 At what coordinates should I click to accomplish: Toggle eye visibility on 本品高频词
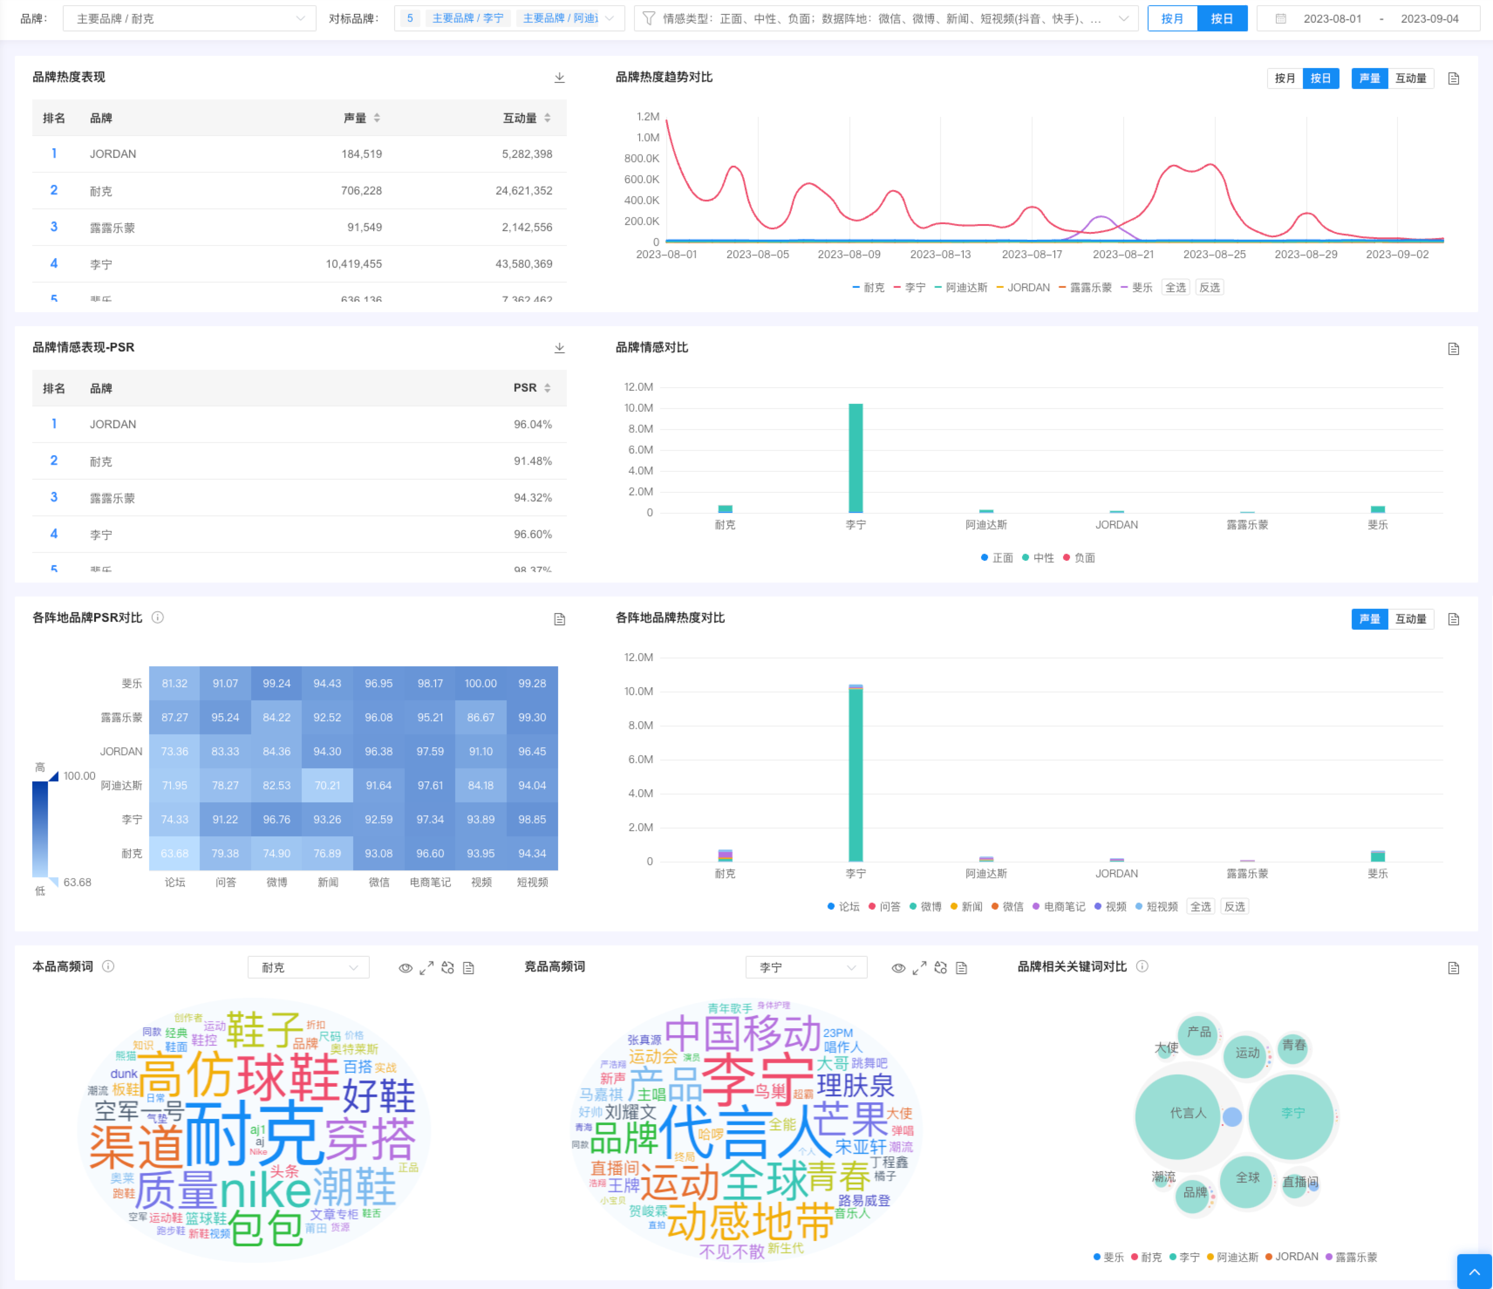(x=406, y=968)
